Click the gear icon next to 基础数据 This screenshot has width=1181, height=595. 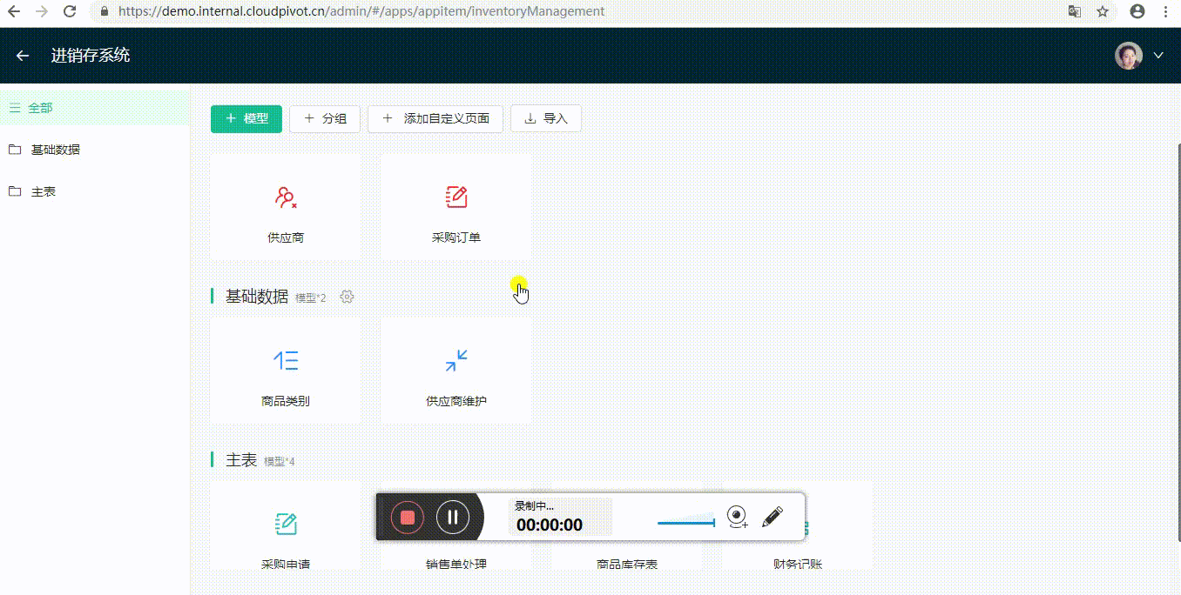pos(347,297)
